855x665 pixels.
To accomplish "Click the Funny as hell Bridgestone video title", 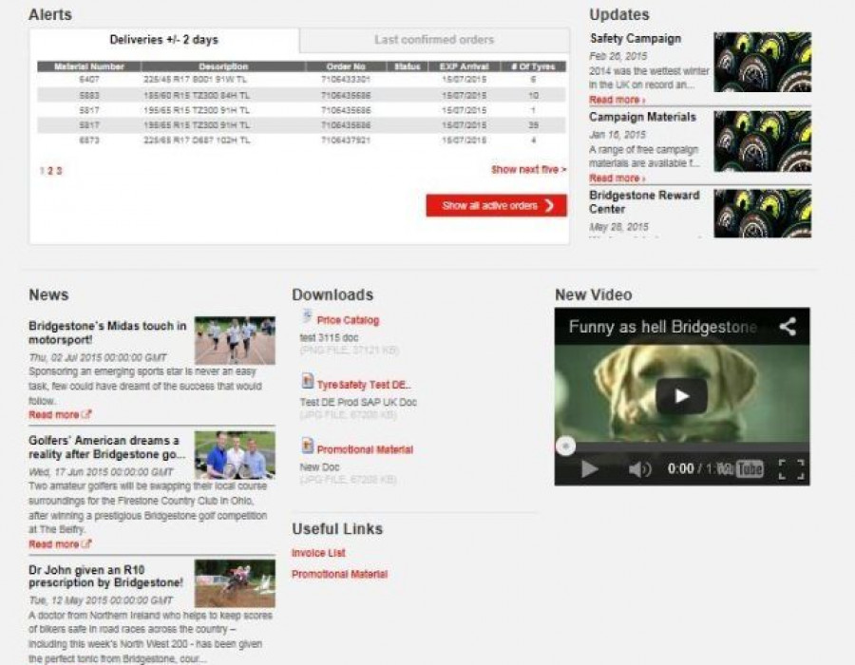I will coord(663,327).
